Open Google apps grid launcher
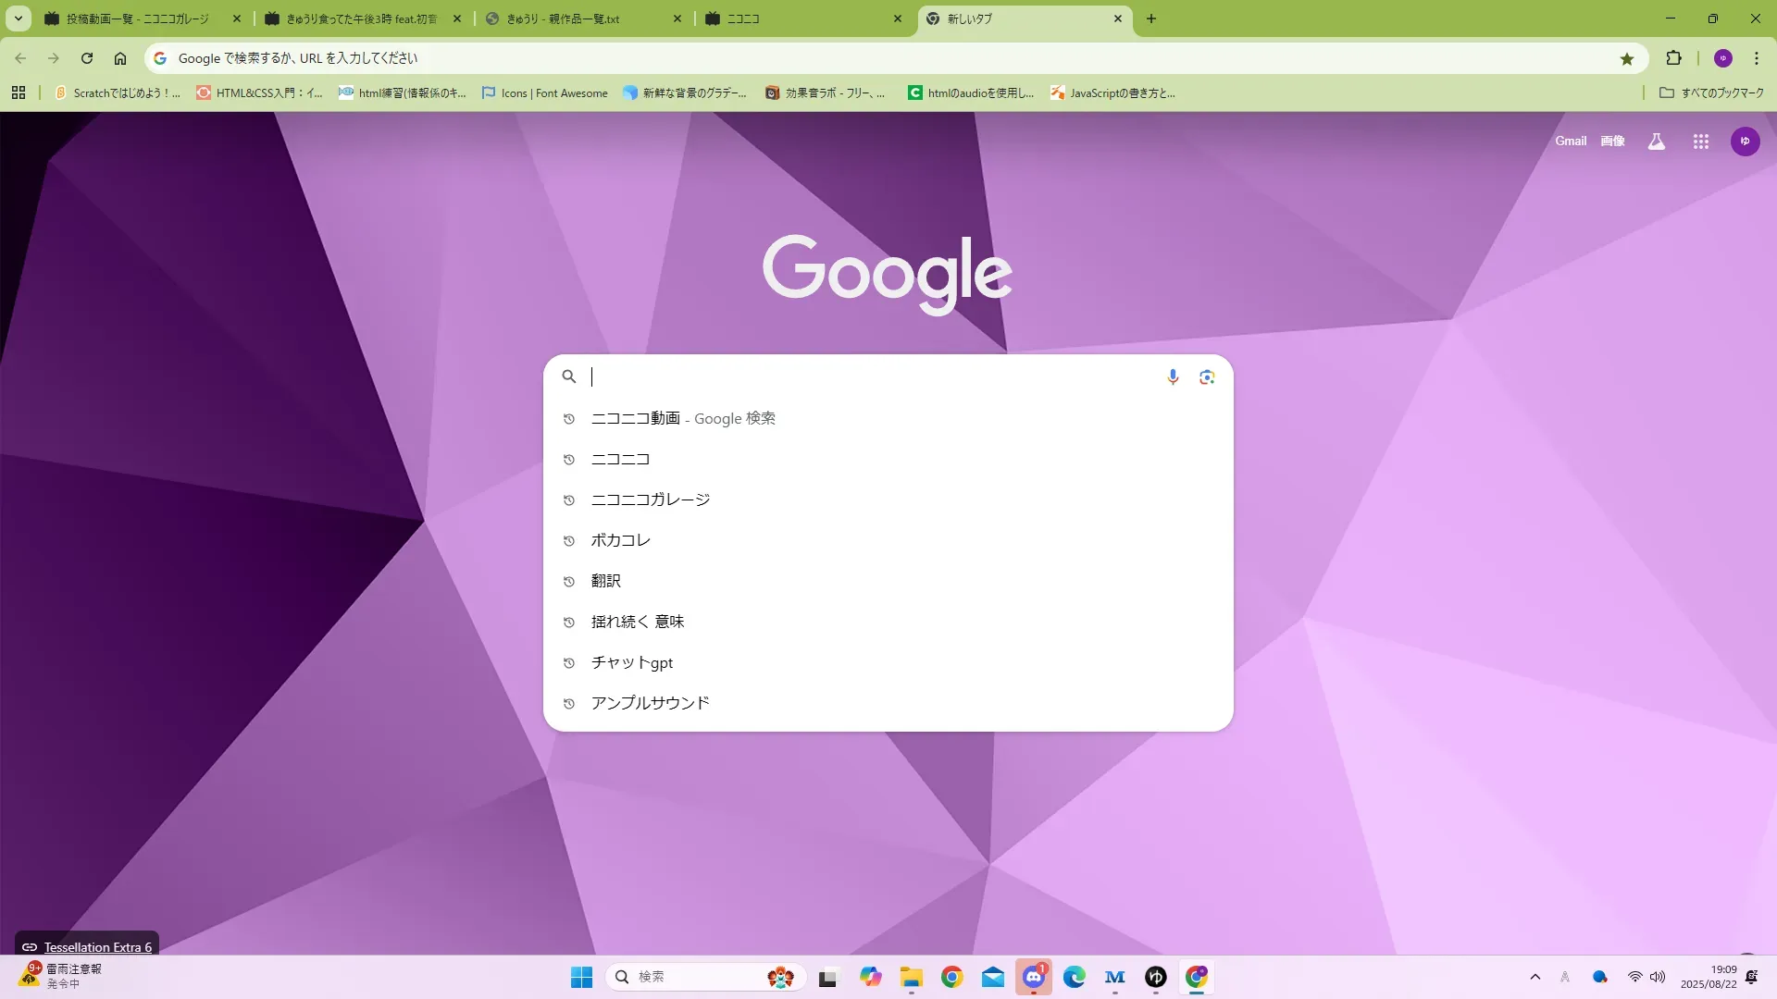1777x999 pixels. 1700,142
